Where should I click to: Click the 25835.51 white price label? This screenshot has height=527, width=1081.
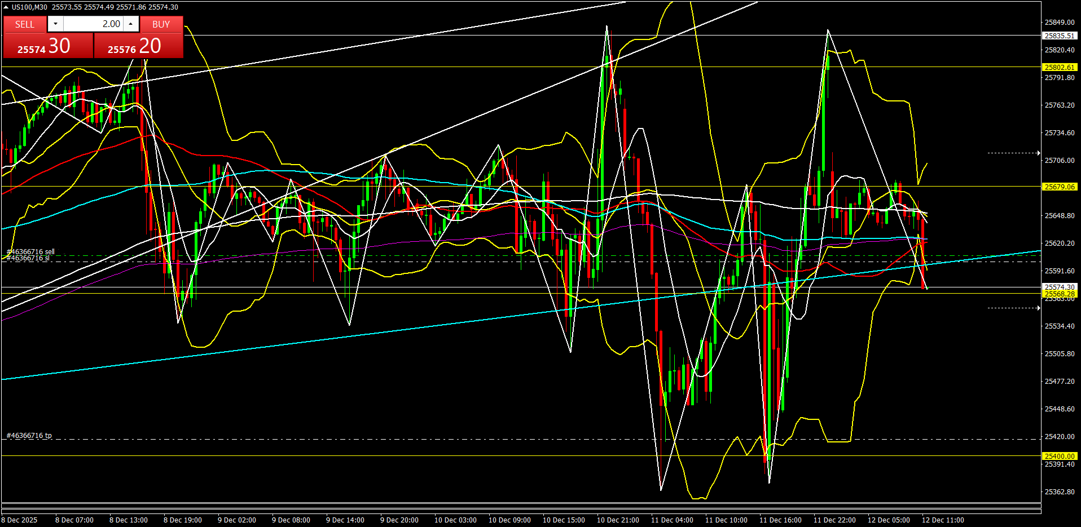tap(1059, 36)
